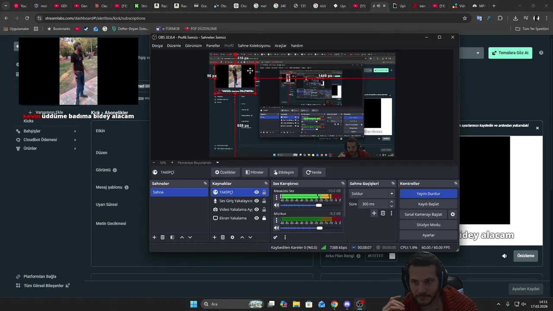Remove selected source via Kaynaklar trash icon
The image size is (553, 311).
222,237
